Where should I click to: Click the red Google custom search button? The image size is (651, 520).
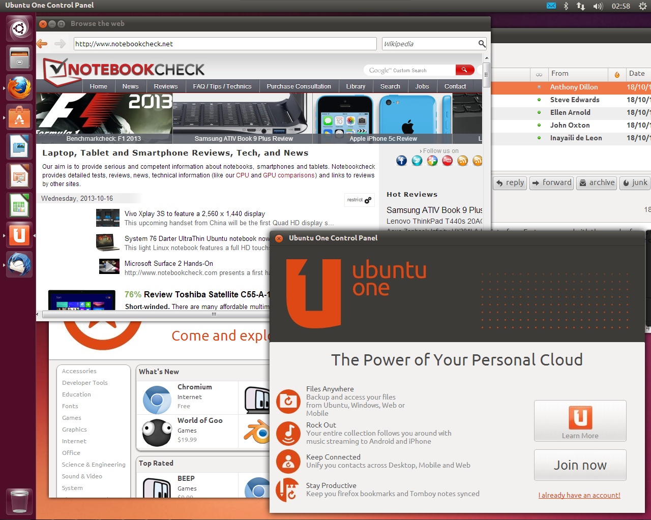click(x=464, y=70)
